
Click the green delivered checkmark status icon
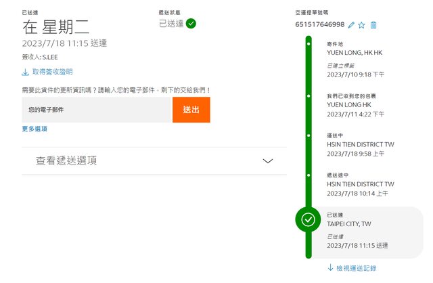point(191,24)
